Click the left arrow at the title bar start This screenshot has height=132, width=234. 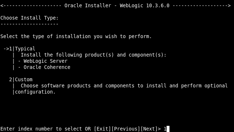(x=2, y=6)
